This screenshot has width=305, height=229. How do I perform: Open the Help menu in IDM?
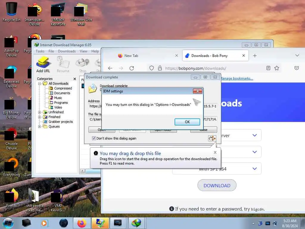(95, 51)
